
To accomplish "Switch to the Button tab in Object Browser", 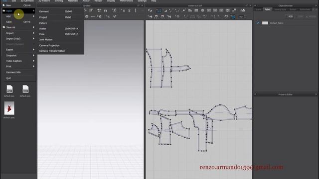I will [293, 9].
